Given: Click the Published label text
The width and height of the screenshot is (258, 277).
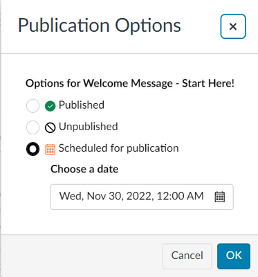Looking at the screenshot, I should (x=82, y=105).
